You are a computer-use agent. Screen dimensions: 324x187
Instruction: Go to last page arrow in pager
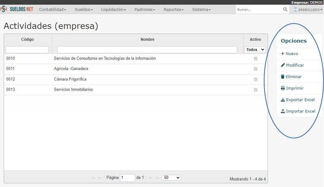(x=157, y=178)
